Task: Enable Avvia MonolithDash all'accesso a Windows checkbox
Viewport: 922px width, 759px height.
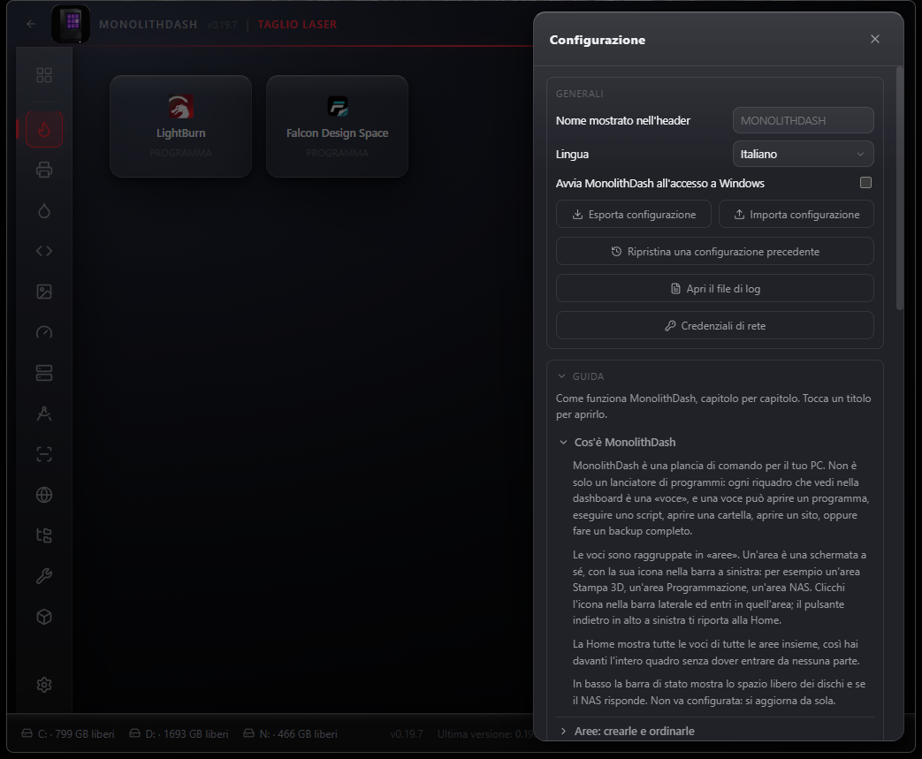Action: point(865,183)
